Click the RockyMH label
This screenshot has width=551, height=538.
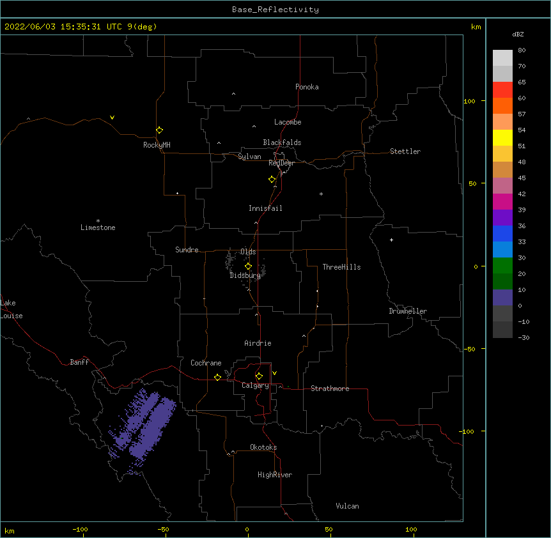click(x=157, y=145)
